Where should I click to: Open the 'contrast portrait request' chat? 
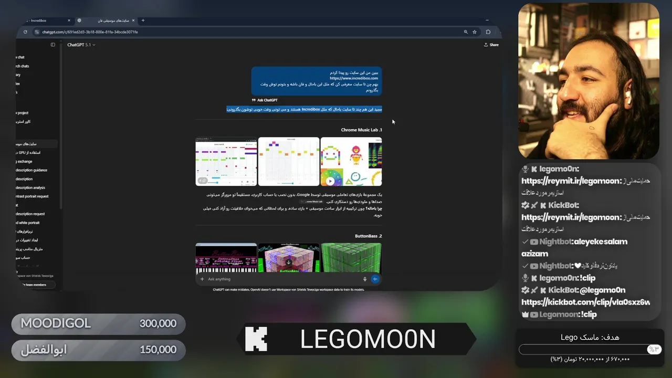pyautogui.click(x=32, y=196)
